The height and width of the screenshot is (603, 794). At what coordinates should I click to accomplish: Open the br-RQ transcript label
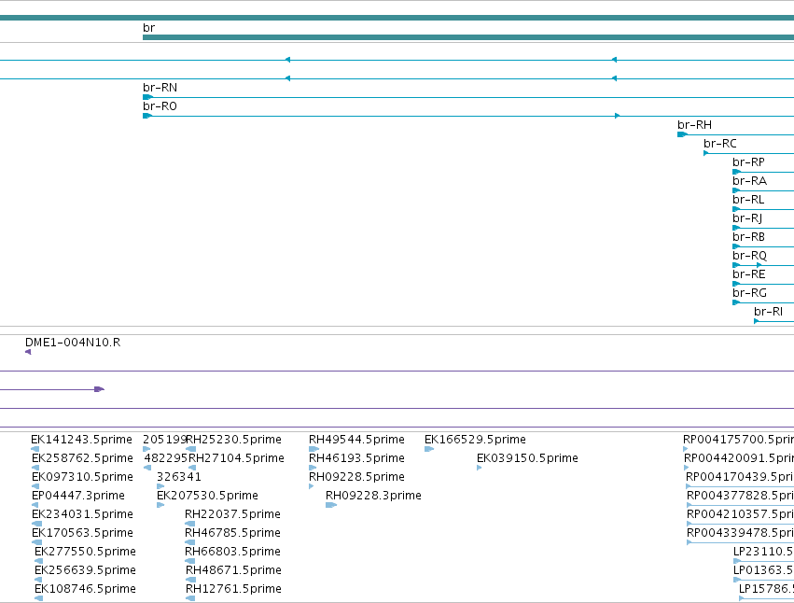click(x=749, y=257)
